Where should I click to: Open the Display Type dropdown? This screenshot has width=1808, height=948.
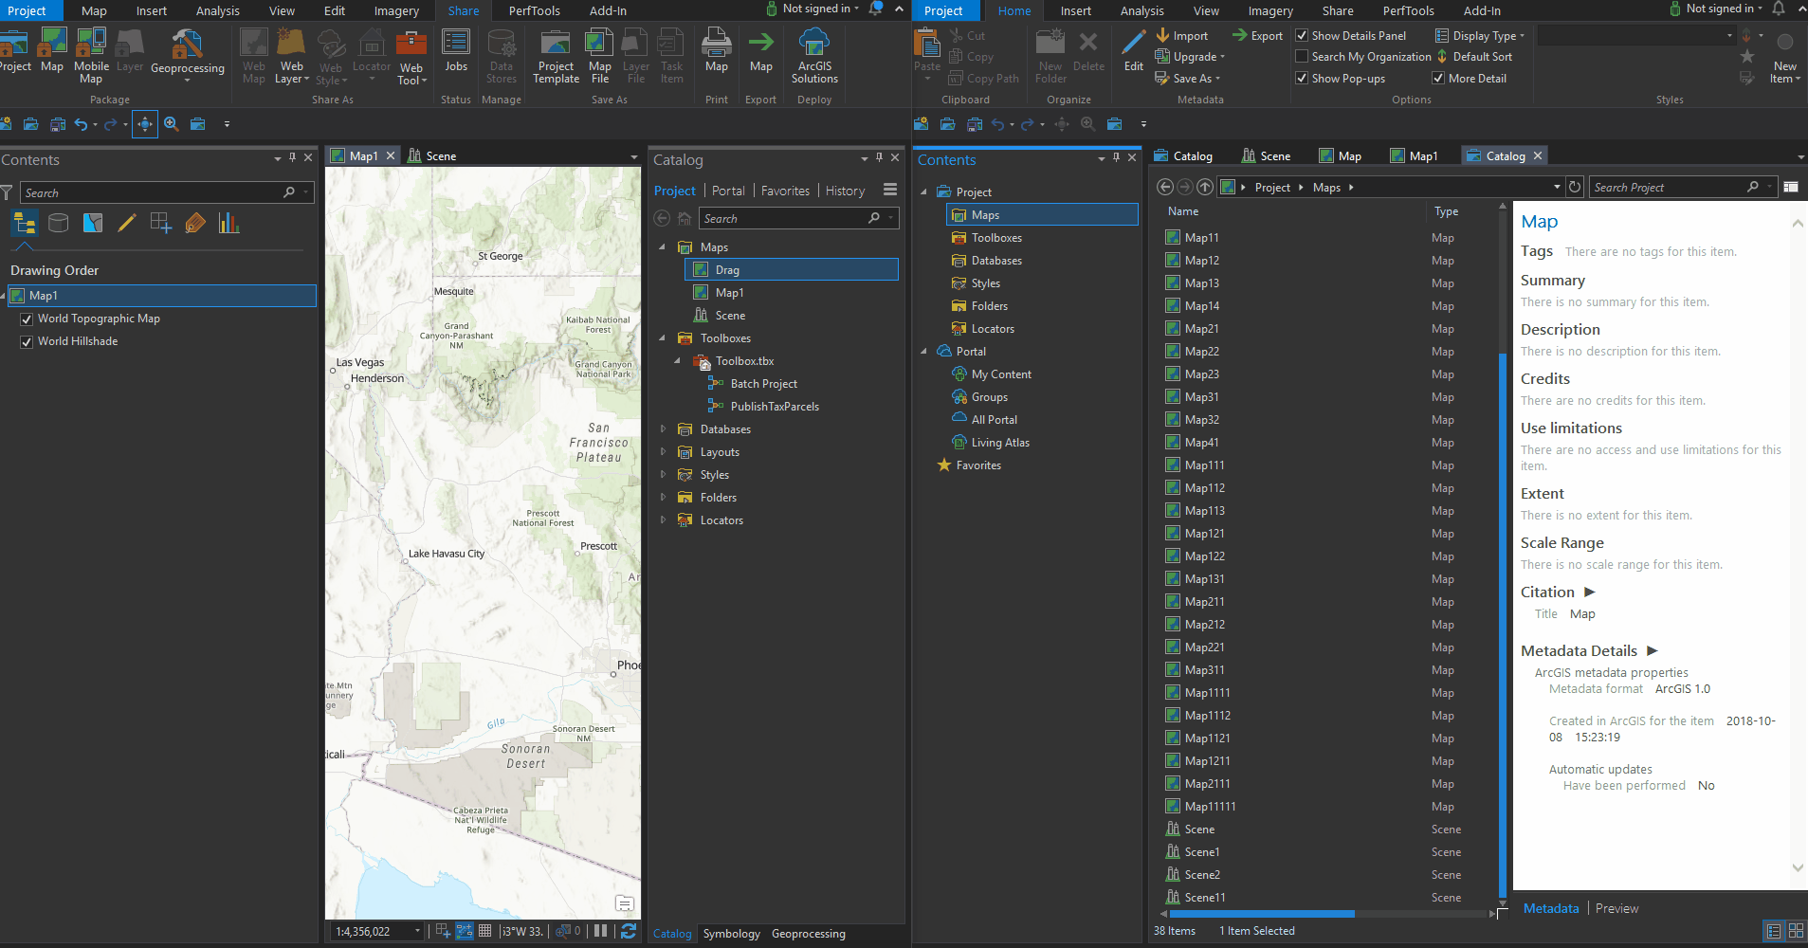coord(1479,36)
